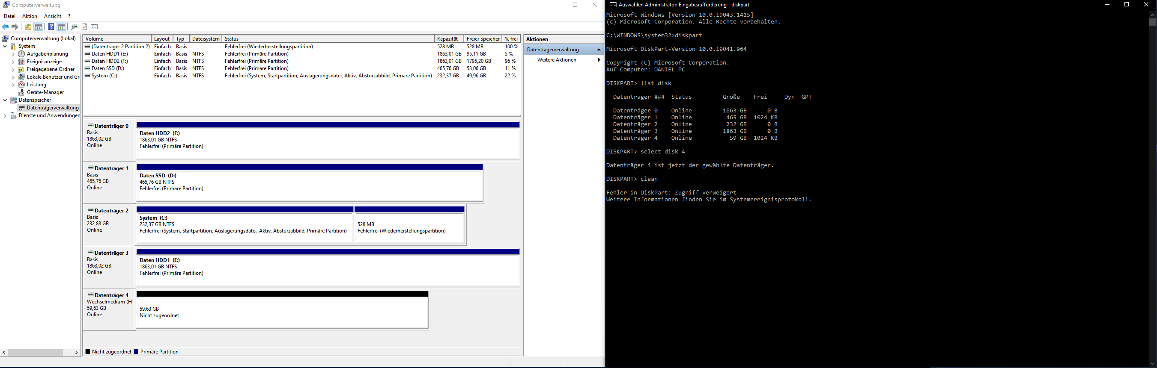This screenshot has width=1157, height=368.
Task: Click the blue Back arrow in toolbar
Action: click(6, 27)
